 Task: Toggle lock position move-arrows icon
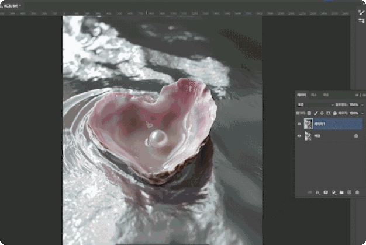pos(322,113)
